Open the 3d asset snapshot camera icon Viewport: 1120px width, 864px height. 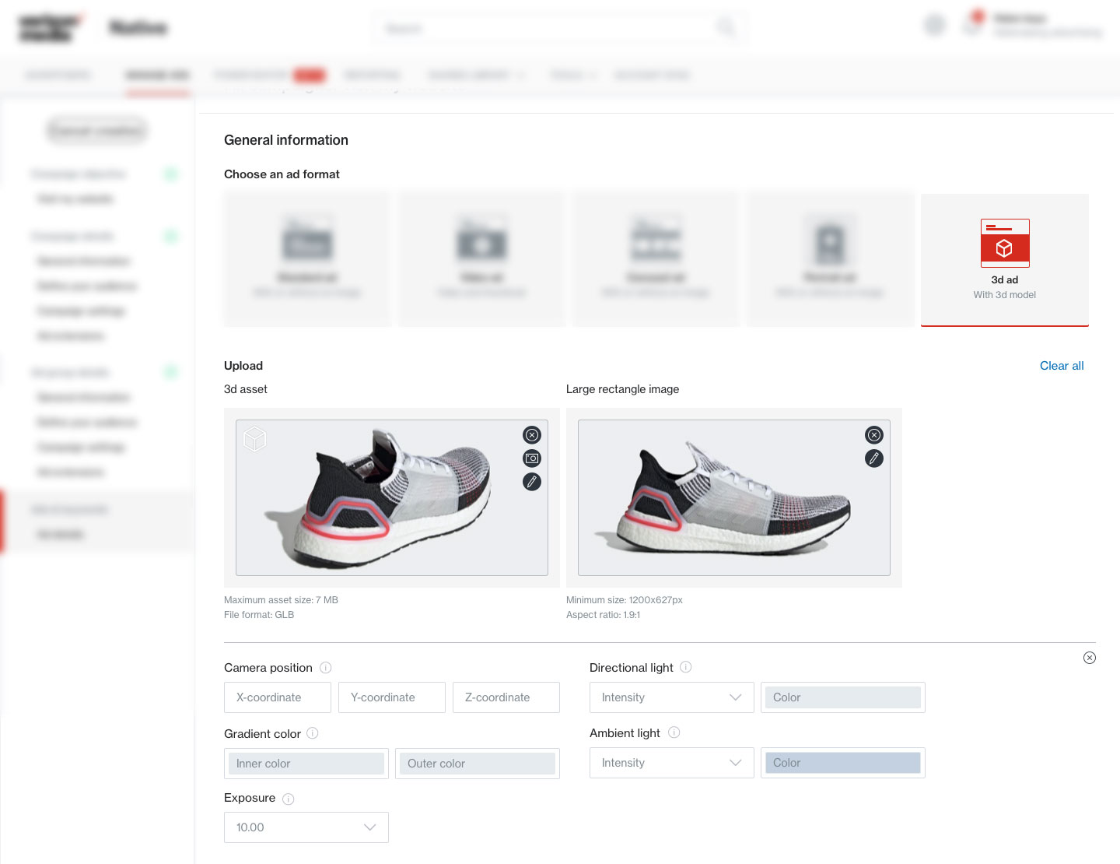[532, 458]
